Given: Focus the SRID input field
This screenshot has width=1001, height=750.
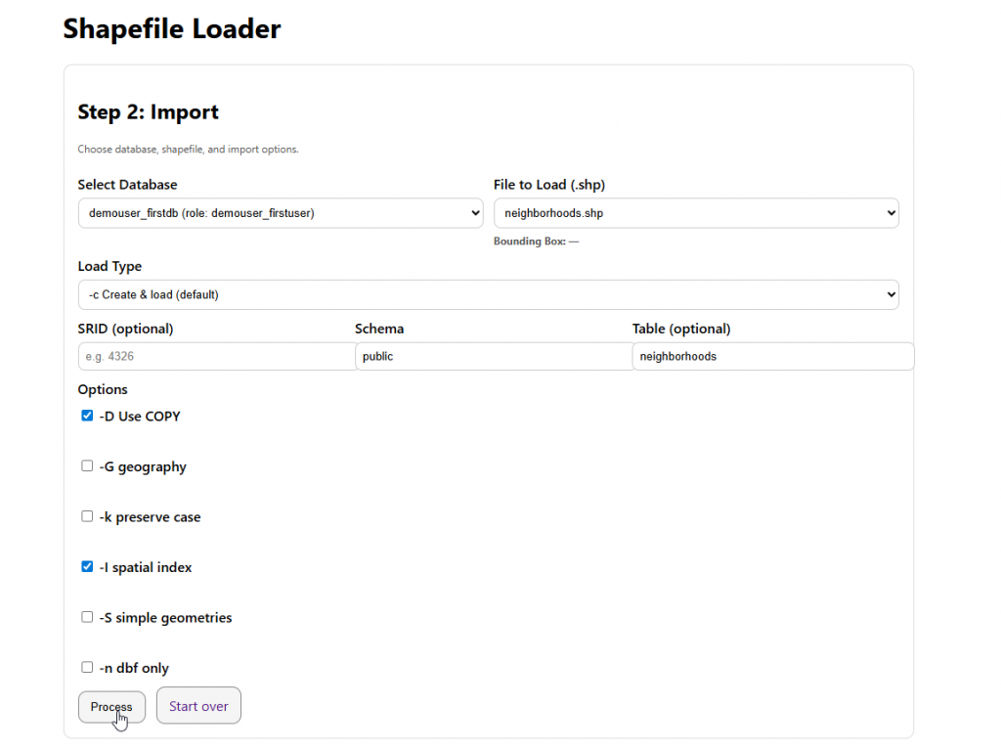Looking at the screenshot, I should click(217, 357).
